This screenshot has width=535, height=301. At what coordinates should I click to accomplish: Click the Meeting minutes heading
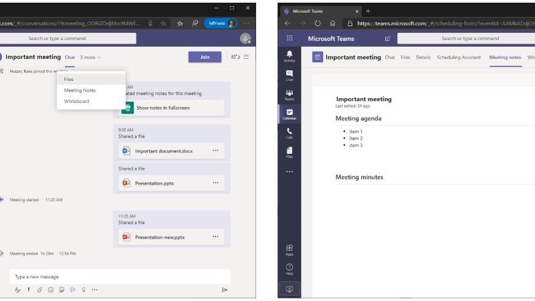[359, 177]
